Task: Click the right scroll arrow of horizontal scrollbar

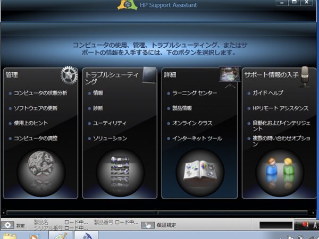Action: 313,213
